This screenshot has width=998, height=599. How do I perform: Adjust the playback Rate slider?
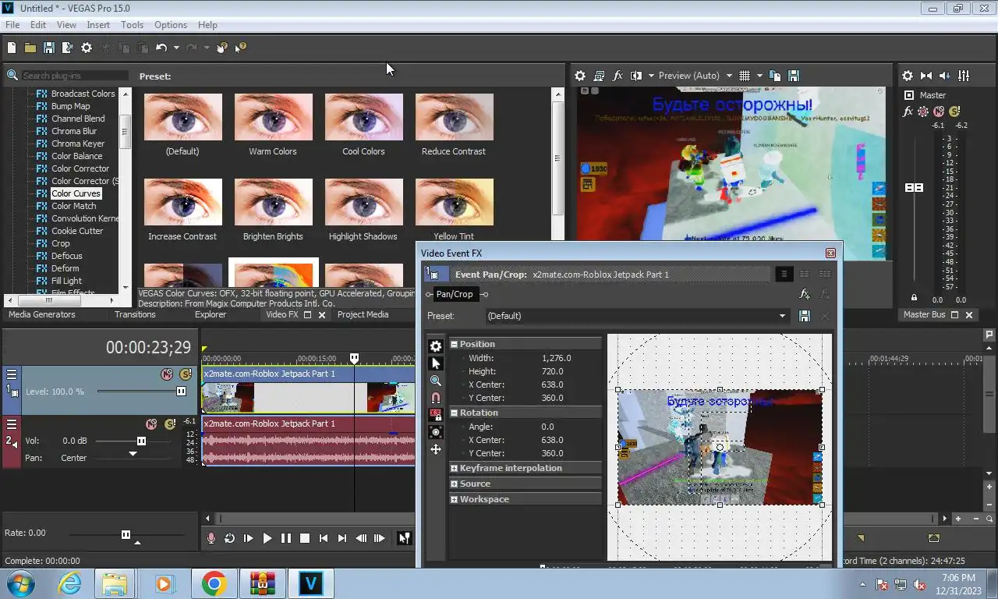pyautogui.click(x=126, y=534)
